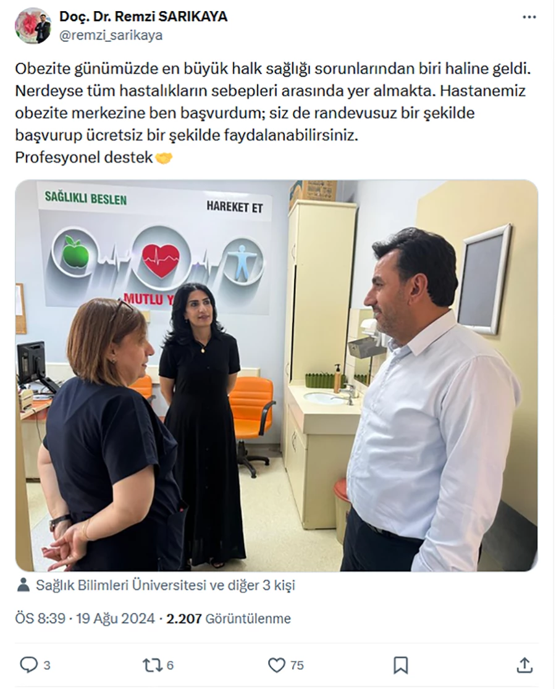Click the reply count number 3

[46, 666]
